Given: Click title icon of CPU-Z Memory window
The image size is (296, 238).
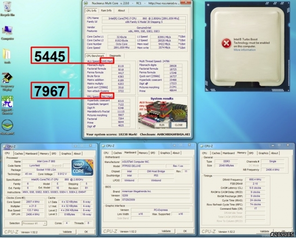Looking at the screenshot, I should click(x=202, y=146).
